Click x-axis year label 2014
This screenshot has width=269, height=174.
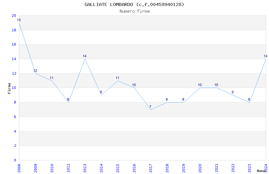tap(101, 168)
